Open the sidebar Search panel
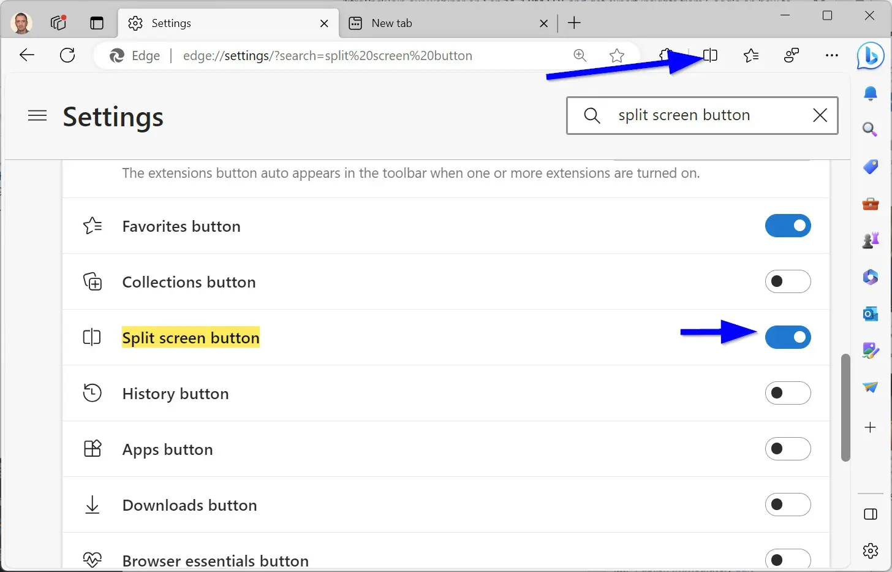The image size is (892, 572). pyautogui.click(x=871, y=129)
